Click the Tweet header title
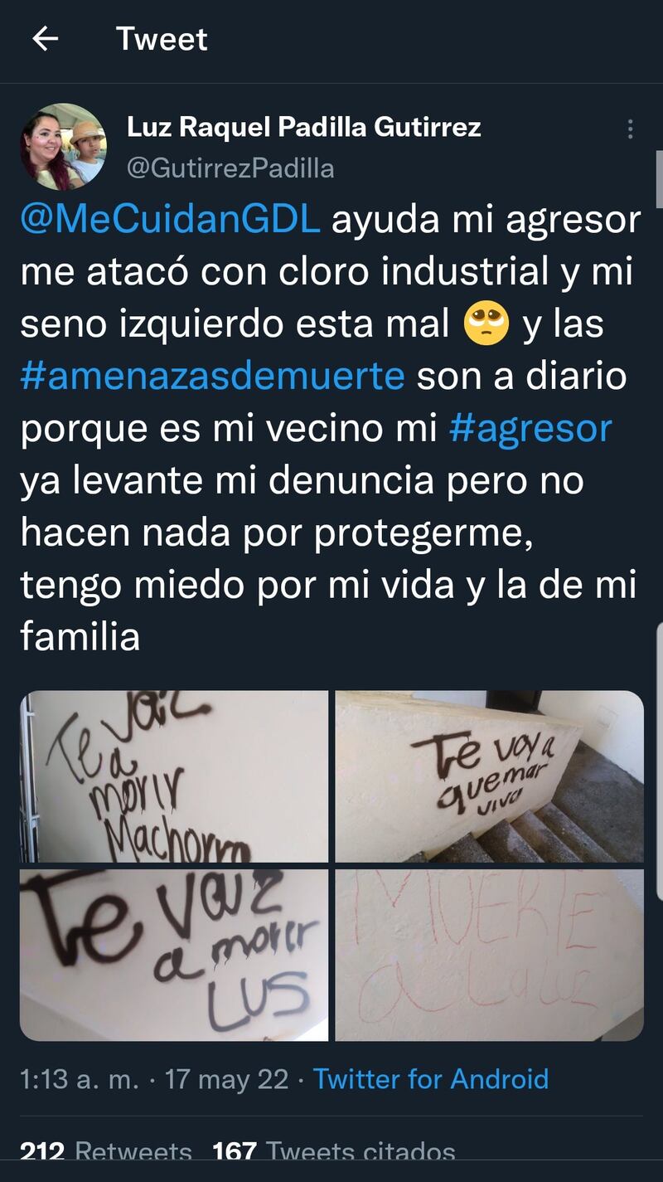 [162, 39]
